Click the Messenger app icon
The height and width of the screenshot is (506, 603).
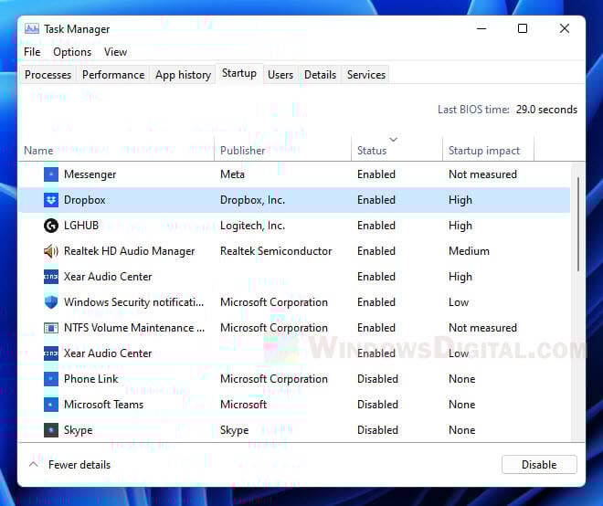click(51, 174)
